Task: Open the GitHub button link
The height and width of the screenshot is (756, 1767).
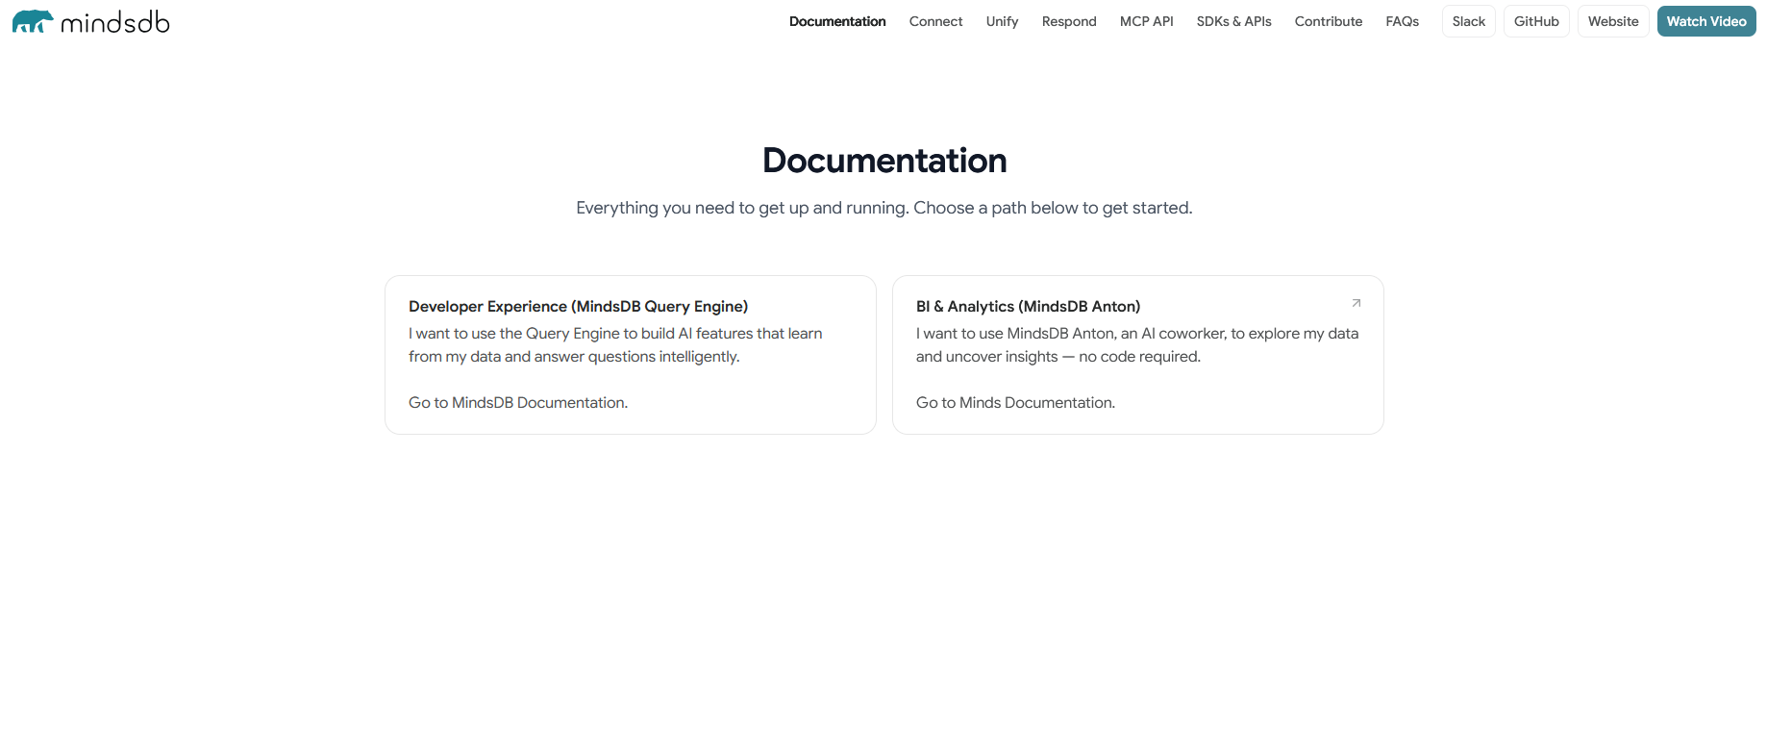Action: pos(1535,21)
